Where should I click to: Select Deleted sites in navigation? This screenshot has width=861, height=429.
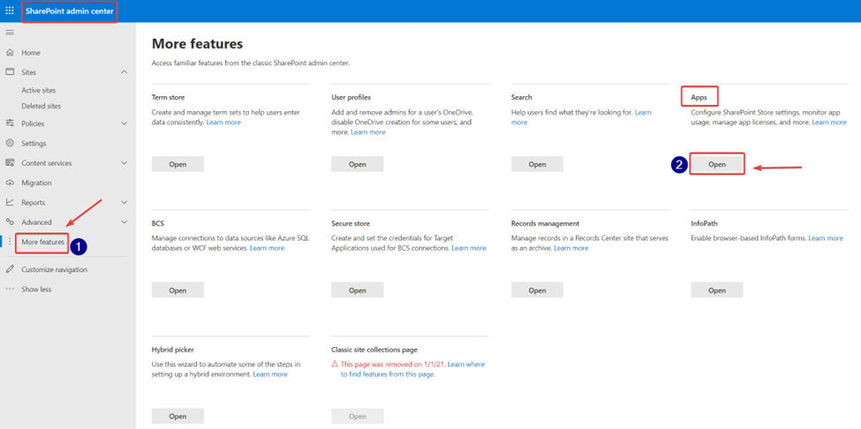42,106
